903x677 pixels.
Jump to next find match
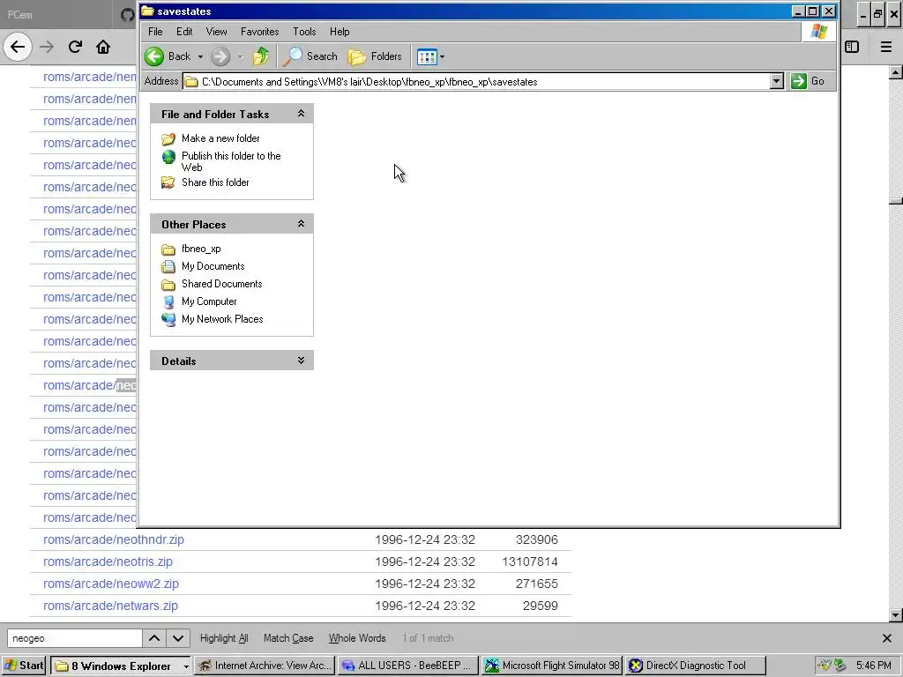point(178,638)
